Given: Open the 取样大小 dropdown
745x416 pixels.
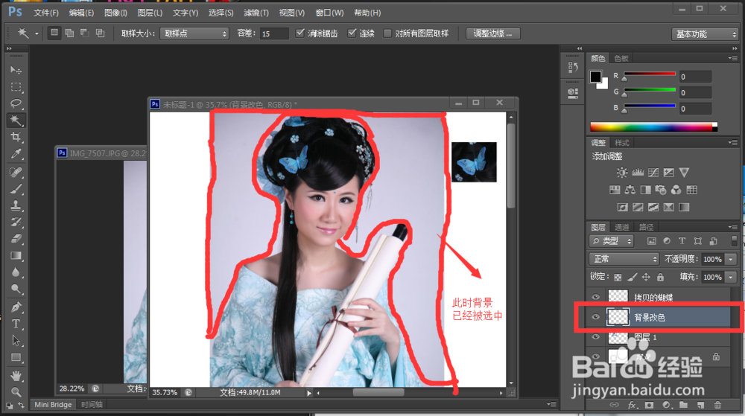Looking at the screenshot, I should click(x=194, y=33).
